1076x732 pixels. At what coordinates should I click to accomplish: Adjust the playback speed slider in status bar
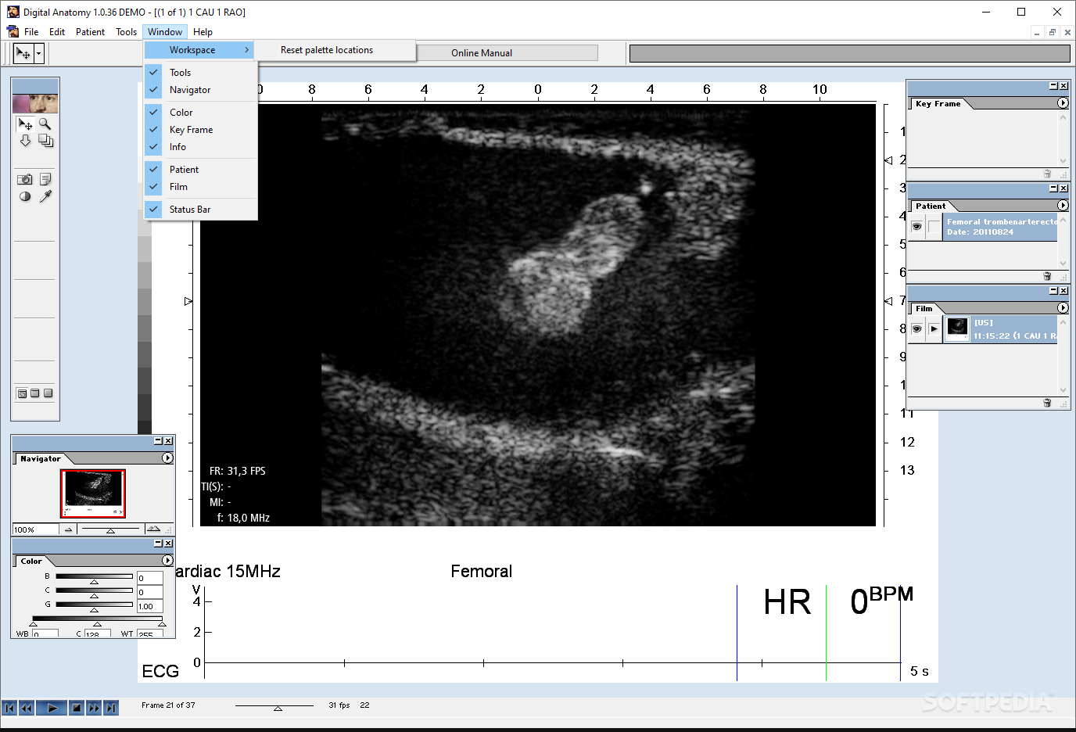(278, 709)
